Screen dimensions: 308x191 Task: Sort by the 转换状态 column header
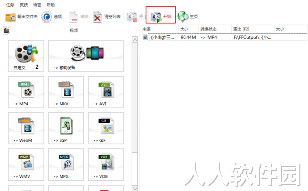click(x=215, y=29)
